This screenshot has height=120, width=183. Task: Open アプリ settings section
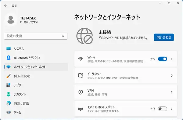coord(36,85)
